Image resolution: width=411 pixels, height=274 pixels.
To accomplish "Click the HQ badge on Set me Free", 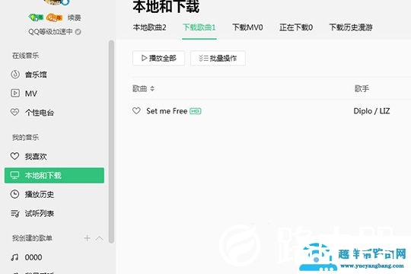I will coord(196,111).
